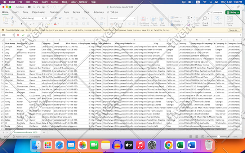The image size is (245, 153).
Task: Click the Italic formatting button
Action: [26, 24]
